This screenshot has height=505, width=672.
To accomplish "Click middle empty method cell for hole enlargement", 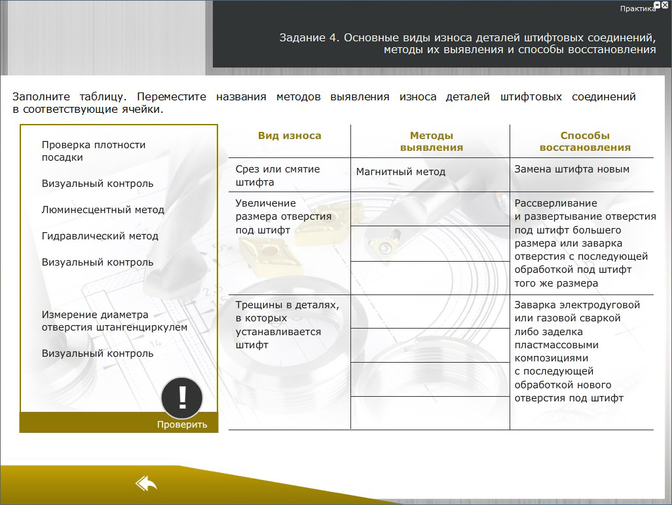I will 430,243.
